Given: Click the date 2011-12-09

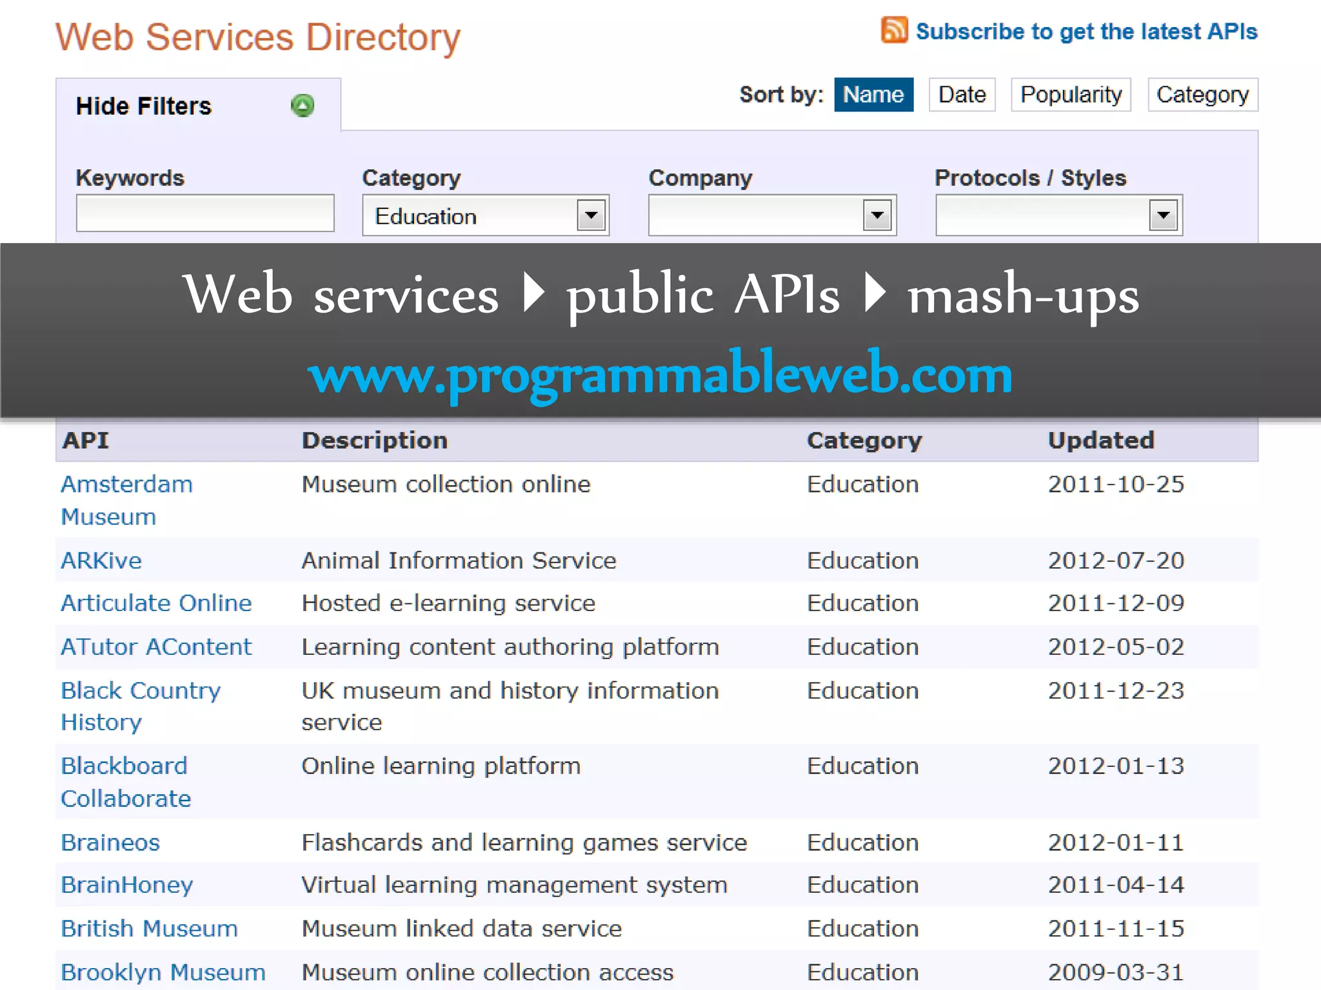Looking at the screenshot, I should (1116, 603).
